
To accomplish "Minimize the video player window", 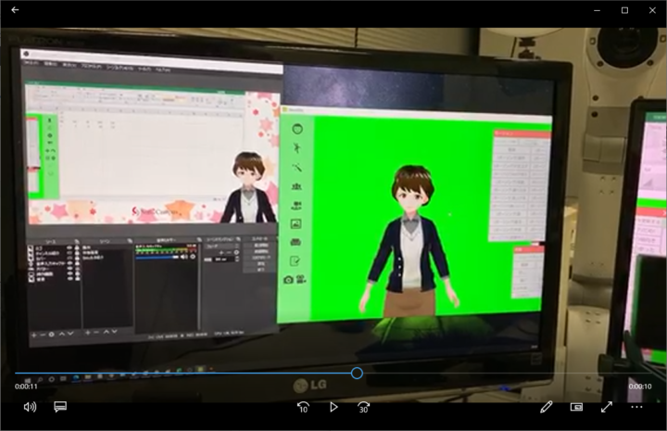I will [x=598, y=10].
